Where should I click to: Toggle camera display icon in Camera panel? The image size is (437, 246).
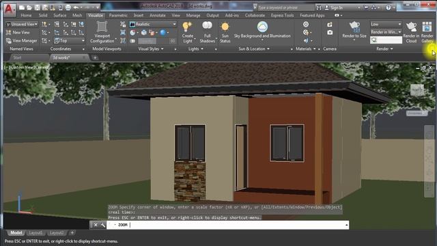point(330,33)
